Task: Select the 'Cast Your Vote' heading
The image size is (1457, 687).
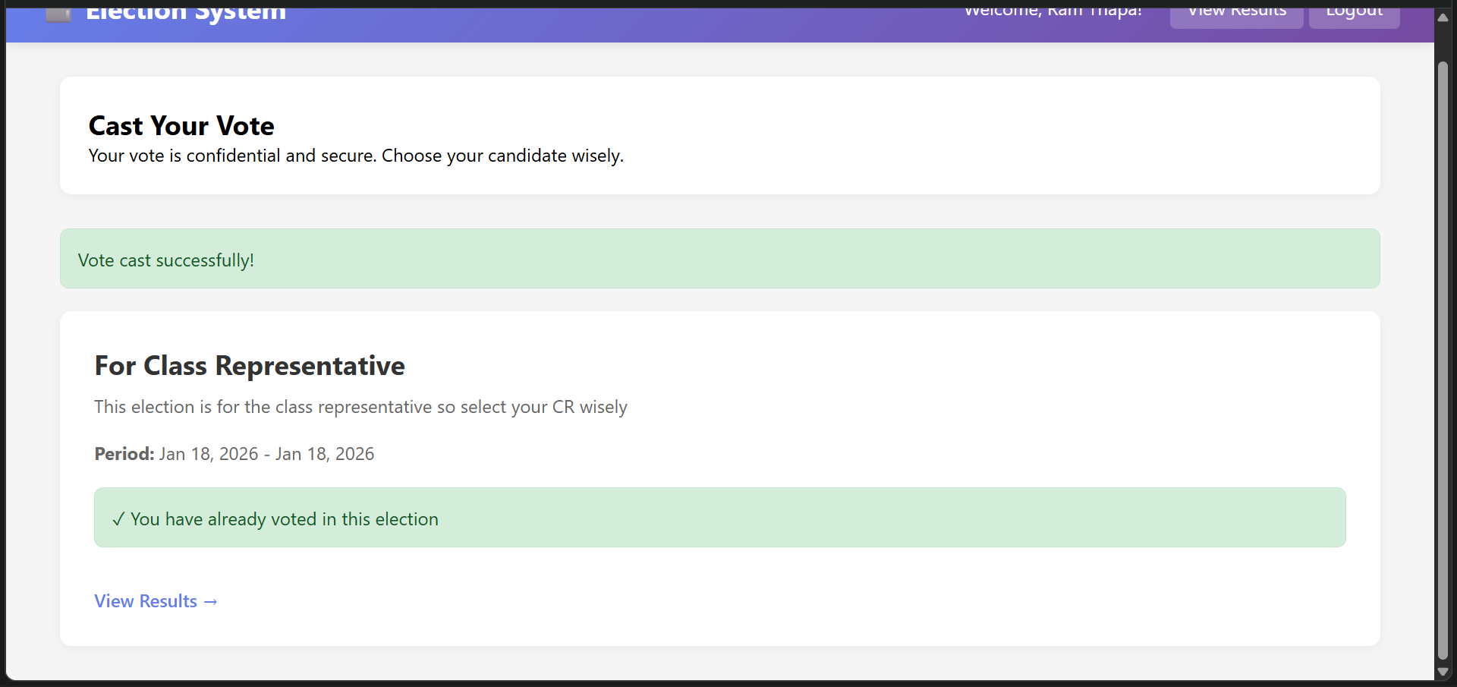Action: (x=181, y=126)
